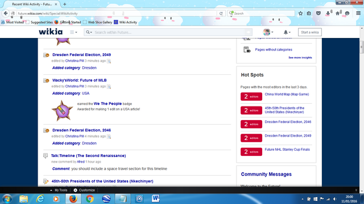Open the Firefox Hello chat icon
Viewport: 364px width, 204px height.
tap(348, 14)
